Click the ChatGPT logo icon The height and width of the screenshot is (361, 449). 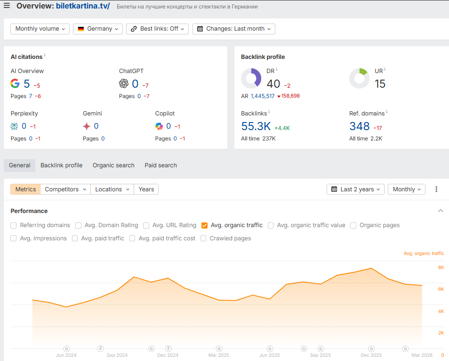tap(124, 83)
